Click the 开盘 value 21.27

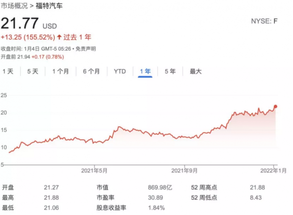[51, 187]
